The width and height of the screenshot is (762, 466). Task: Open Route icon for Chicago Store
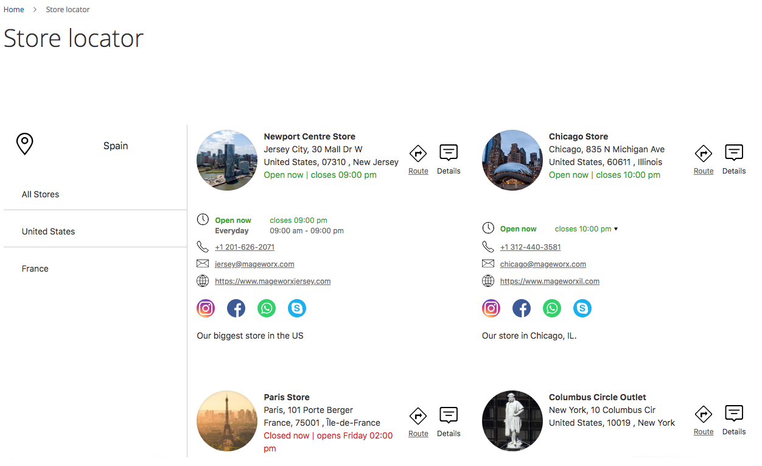[704, 154]
